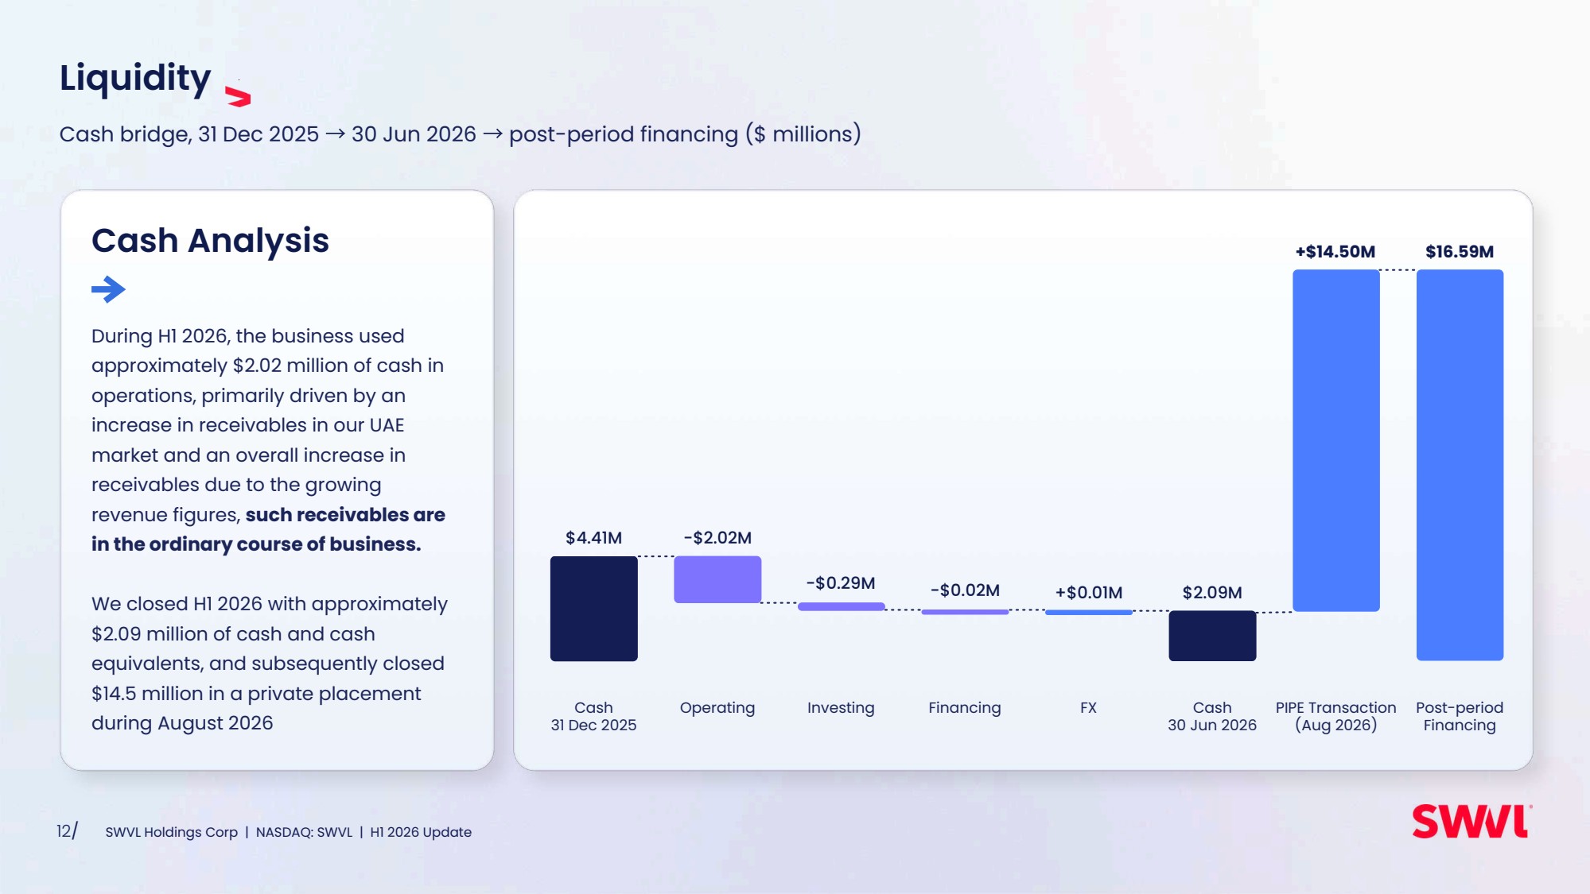This screenshot has height=894, width=1590.
Task: Select the Cash 30 Jun 2026 bar
Action: [x=1212, y=636]
